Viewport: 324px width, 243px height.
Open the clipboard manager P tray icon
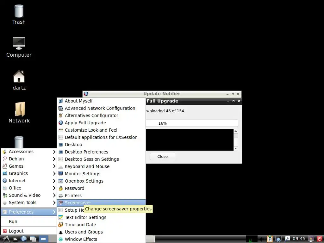[270, 239]
